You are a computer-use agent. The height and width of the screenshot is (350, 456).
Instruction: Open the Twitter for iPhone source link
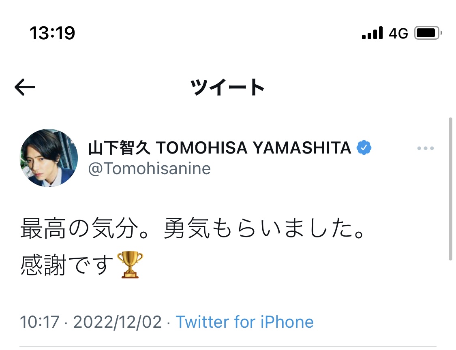[x=244, y=322]
